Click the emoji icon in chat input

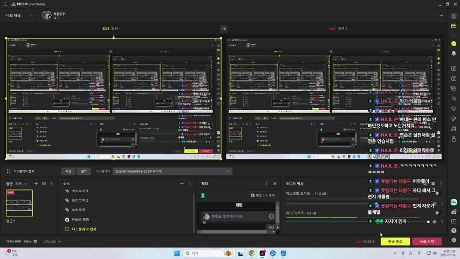tap(271, 216)
